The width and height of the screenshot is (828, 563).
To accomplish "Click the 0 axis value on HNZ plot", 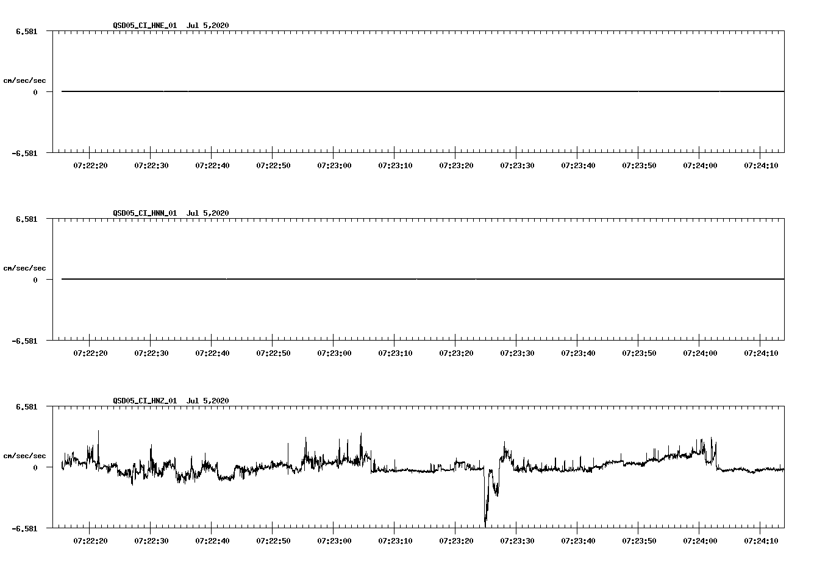I will [35, 467].
